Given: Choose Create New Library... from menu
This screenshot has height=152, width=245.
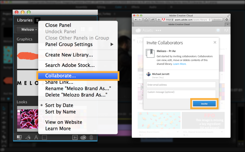Looking at the screenshot, I should coord(69,55).
